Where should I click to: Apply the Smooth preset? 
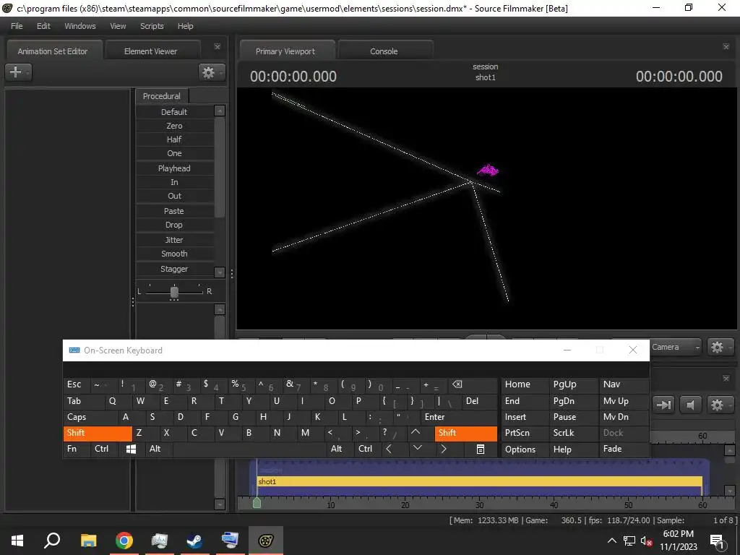(x=174, y=254)
